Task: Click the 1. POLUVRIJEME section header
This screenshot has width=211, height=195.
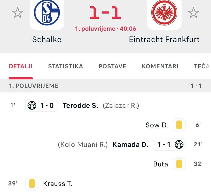Action: click(34, 86)
